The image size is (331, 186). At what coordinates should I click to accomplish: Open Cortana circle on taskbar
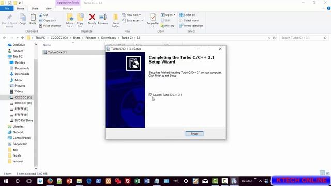point(17,181)
